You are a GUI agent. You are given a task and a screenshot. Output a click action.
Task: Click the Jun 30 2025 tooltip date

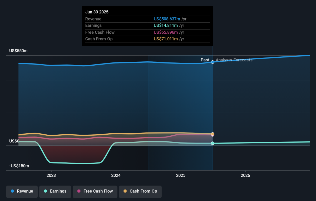click(x=97, y=12)
